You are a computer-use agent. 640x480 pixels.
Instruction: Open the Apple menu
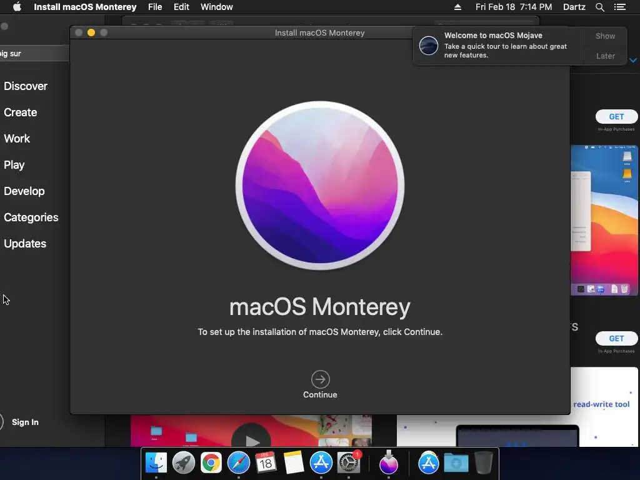click(17, 7)
